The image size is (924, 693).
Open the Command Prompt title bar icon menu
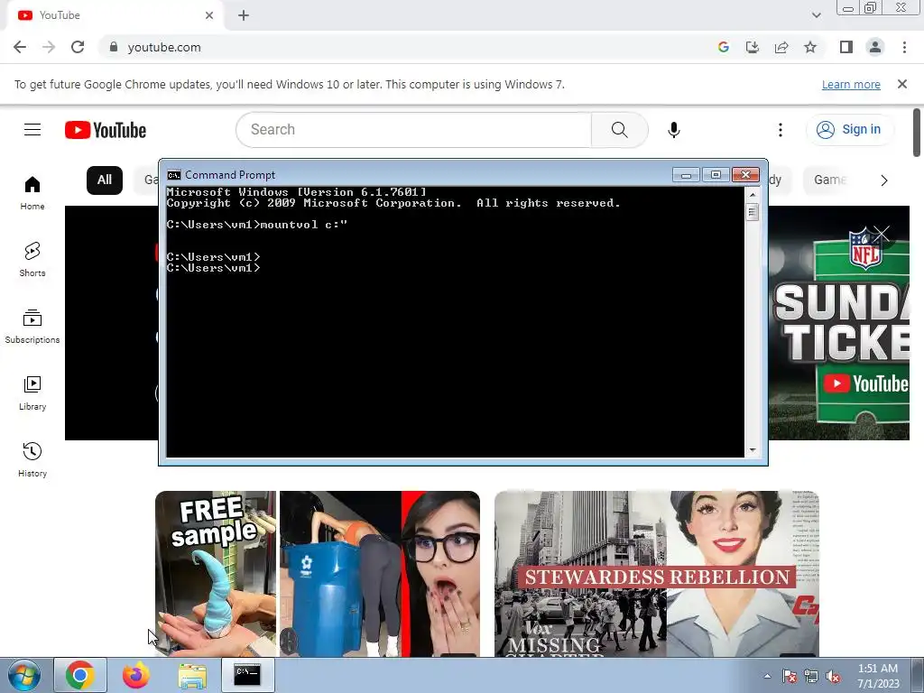(x=174, y=175)
